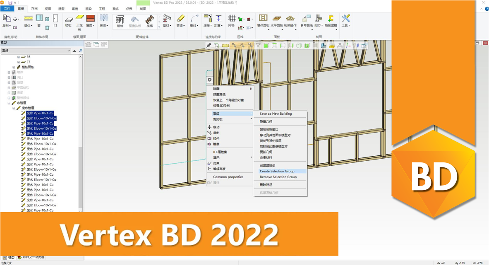Image resolution: width=489 pixels, height=266 pixels.
Task: Click the home view icon in viewport
Action: 88,45
